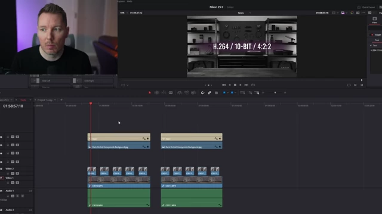This screenshot has height=214, width=382.
Task: Open the Inspector Video tab
Action: (x=374, y=20)
